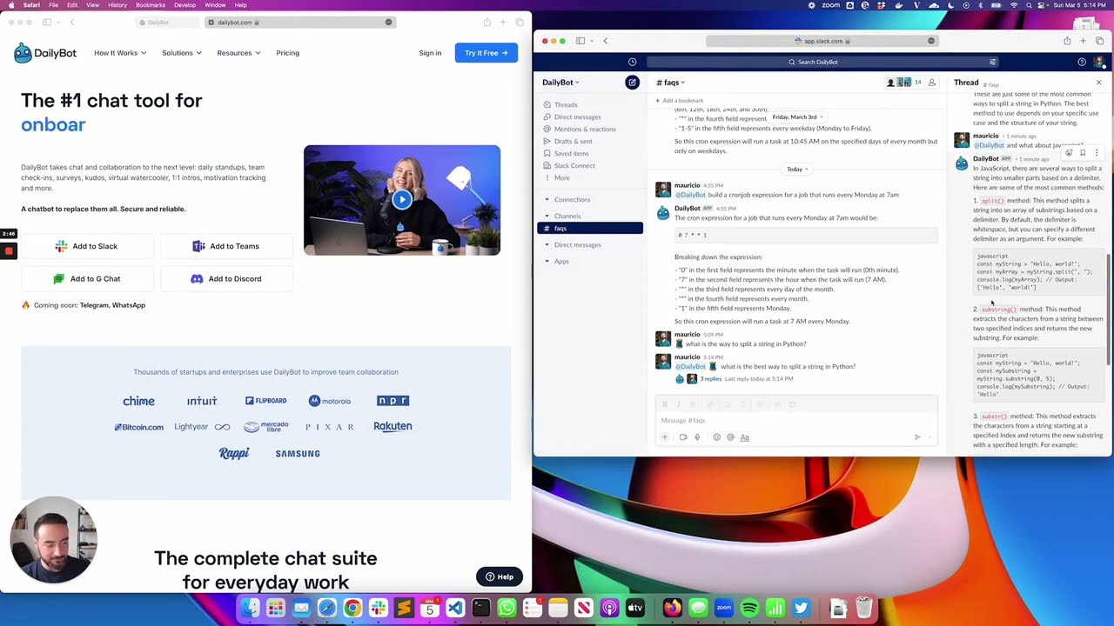This screenshot has width=1114, height=626.
Task: Open the History menu in menu bar
Action: pyautogui.click(x=117, y=5)
